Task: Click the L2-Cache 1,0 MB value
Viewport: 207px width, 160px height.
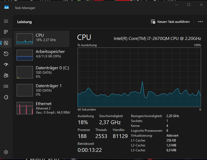Action: click(x=171, y=145)
